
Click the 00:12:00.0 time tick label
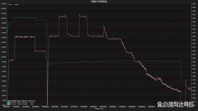[65, 107]
